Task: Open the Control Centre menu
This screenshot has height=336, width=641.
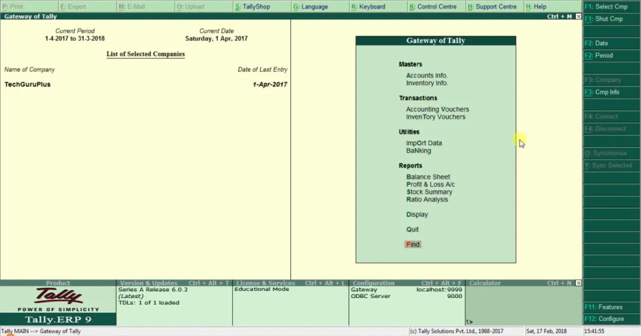Action: (x=433, y=6)
